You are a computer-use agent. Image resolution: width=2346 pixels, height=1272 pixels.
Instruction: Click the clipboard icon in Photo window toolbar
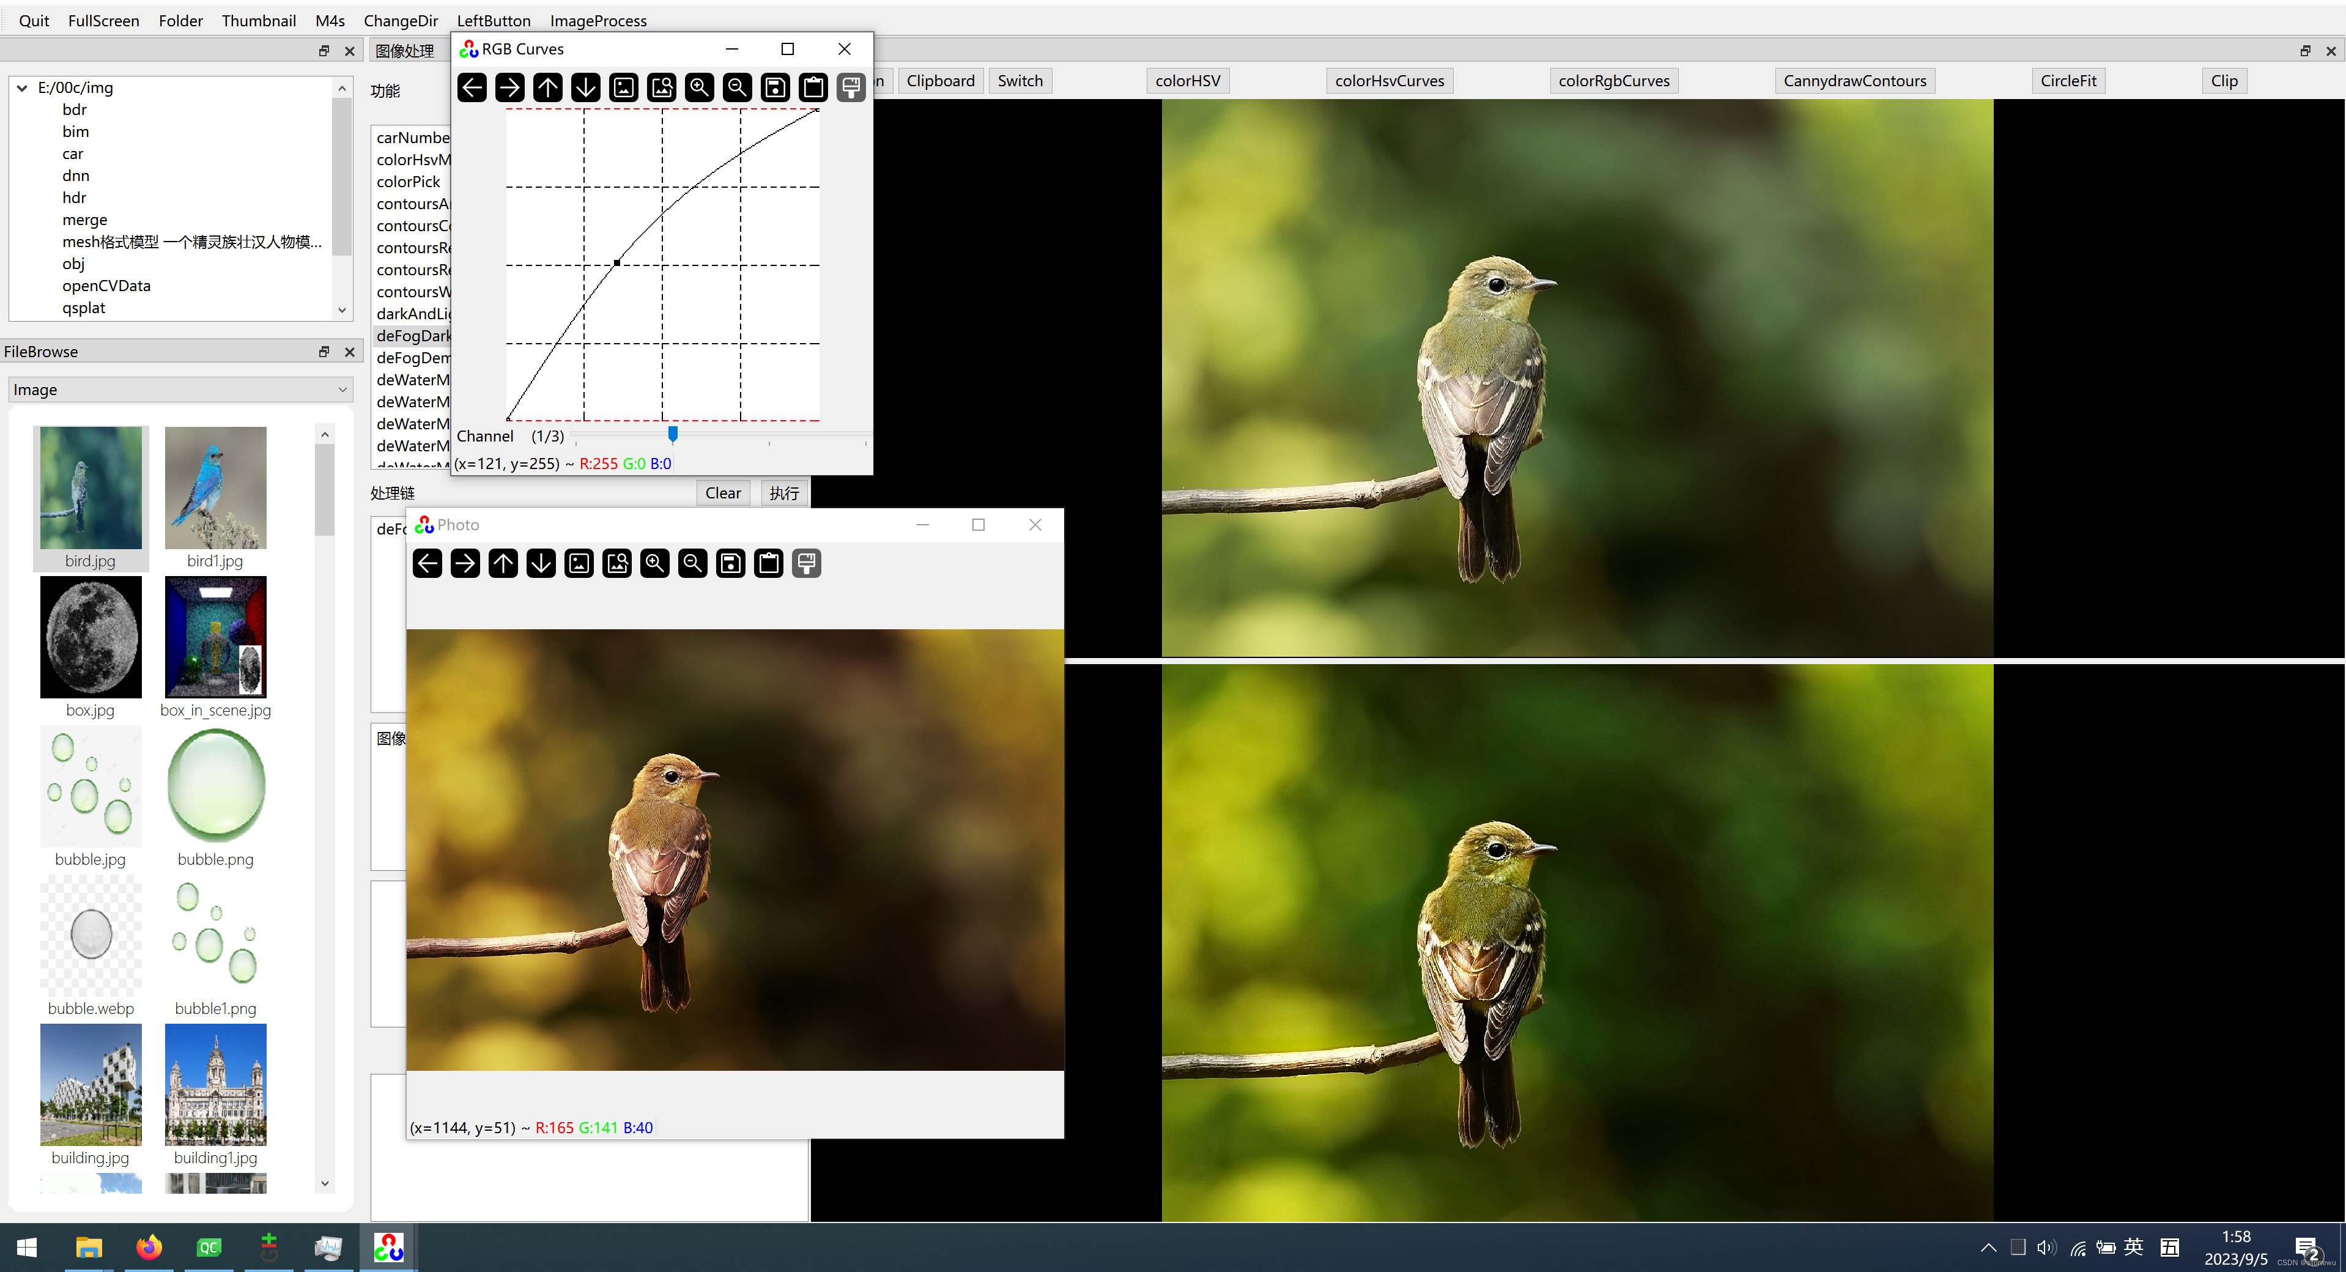769,564
